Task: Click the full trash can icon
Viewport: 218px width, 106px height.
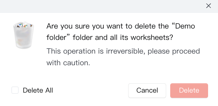Action: [24, 35]
